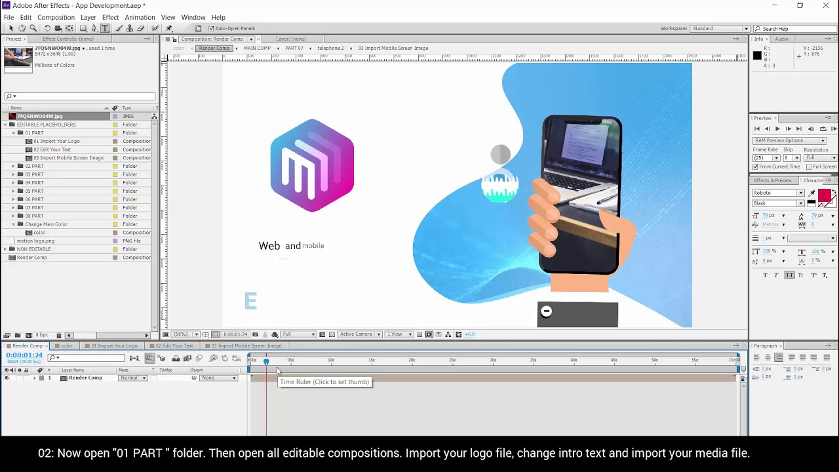Image resolution: width=839 pixels, height=472 pixels.
Task: Toggle loop option in Preview panel
Action: 823,129
